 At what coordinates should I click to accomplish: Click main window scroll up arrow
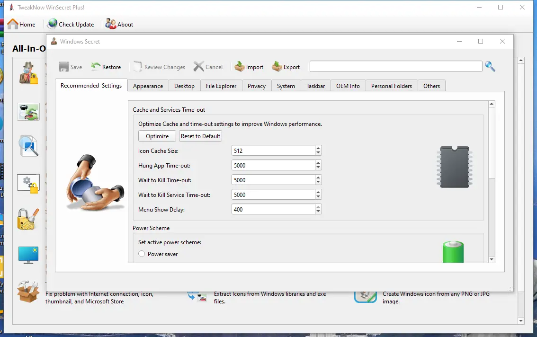coord(521,60)
